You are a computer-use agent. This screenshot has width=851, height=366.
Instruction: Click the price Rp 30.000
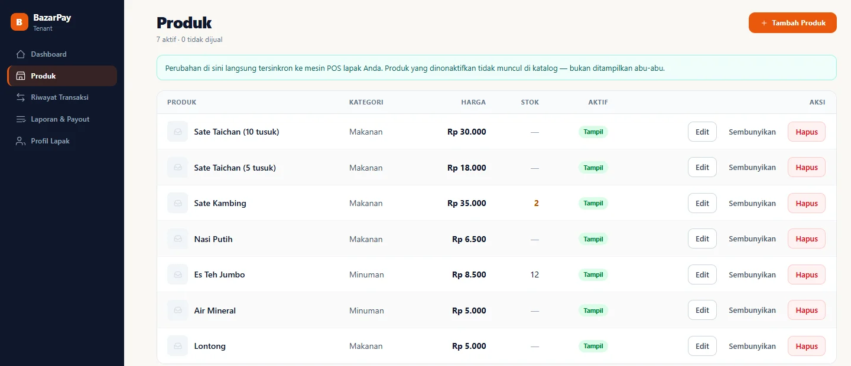tap(467, 132)
